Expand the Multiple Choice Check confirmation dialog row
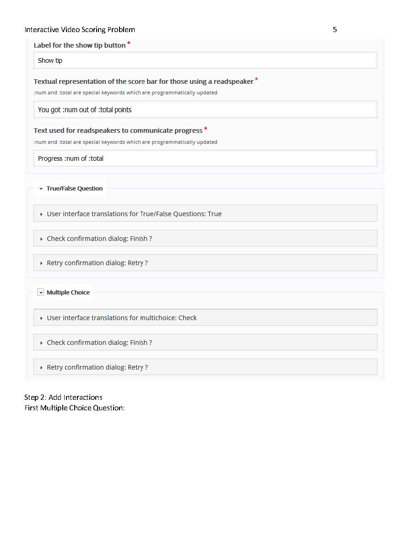The width and height of the screenshot is (409, 534). 205,342
